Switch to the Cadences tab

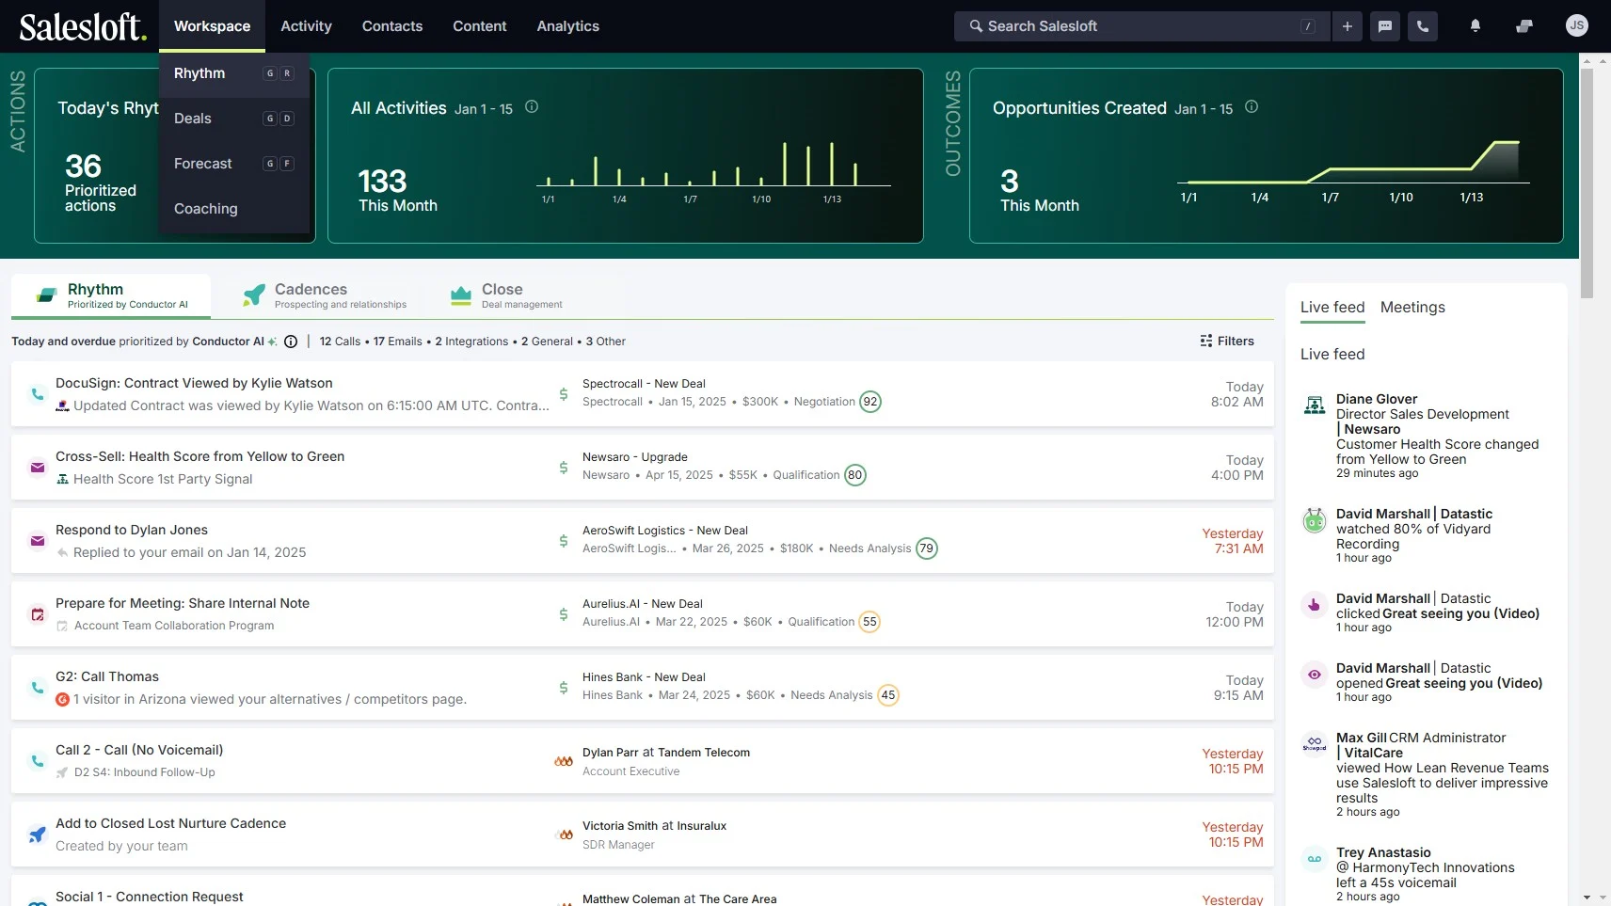point(325,295)
